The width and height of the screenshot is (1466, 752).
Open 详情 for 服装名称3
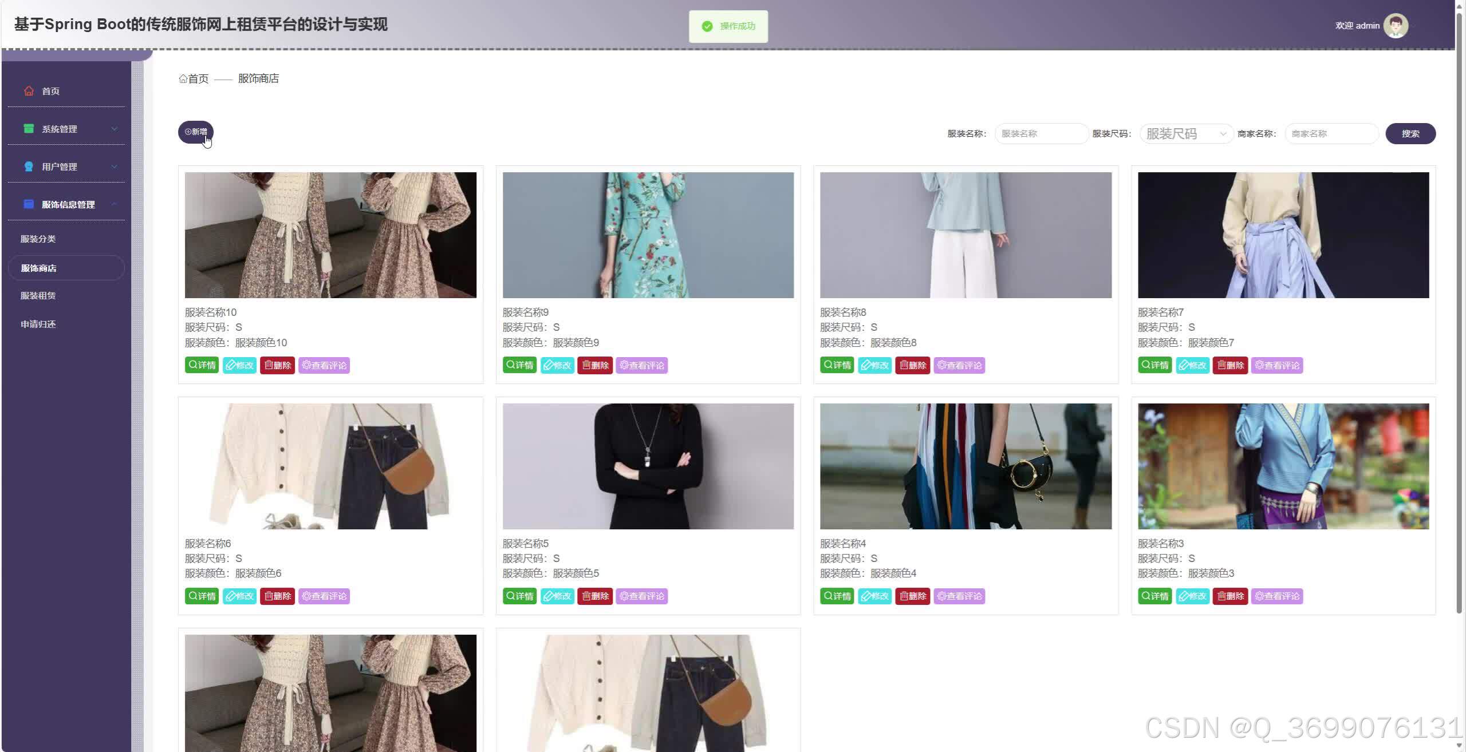click(x=1154, y=596)
